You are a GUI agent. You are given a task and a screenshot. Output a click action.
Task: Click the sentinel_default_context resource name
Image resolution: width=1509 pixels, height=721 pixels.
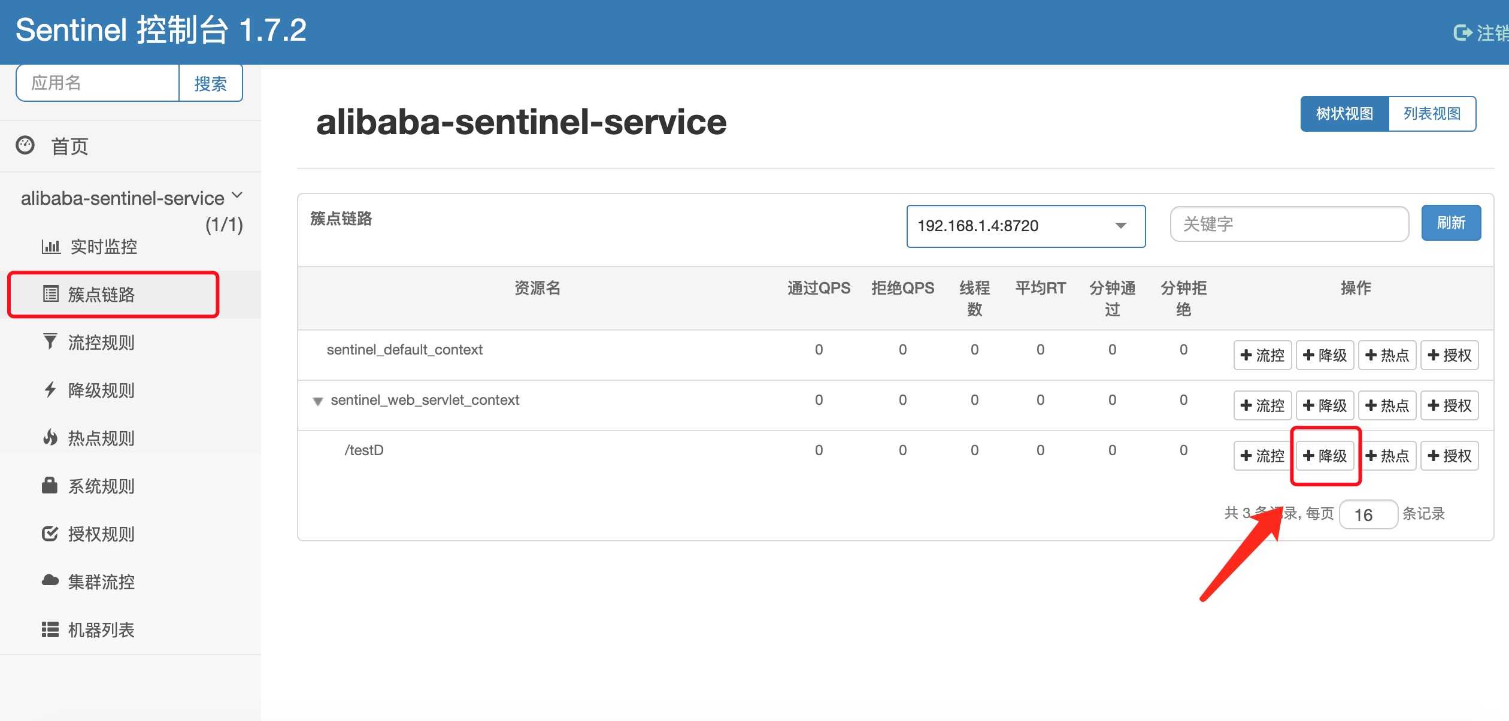(404, 350)
